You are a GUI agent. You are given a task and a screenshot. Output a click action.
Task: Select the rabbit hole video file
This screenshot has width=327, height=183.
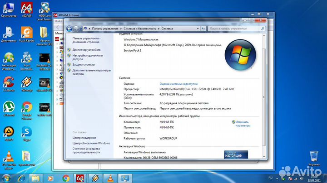[x=44, y=109]
